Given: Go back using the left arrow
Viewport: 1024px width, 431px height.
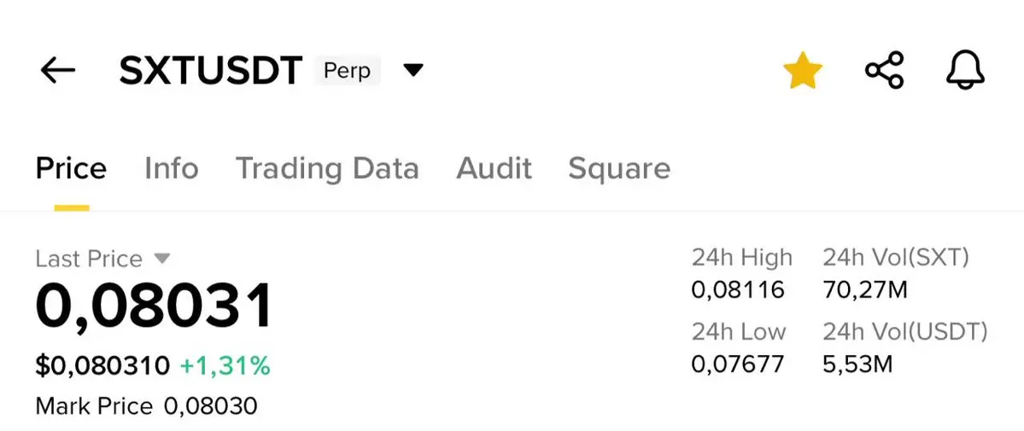Looking at the screenshot, I should [x=58, y=70].
